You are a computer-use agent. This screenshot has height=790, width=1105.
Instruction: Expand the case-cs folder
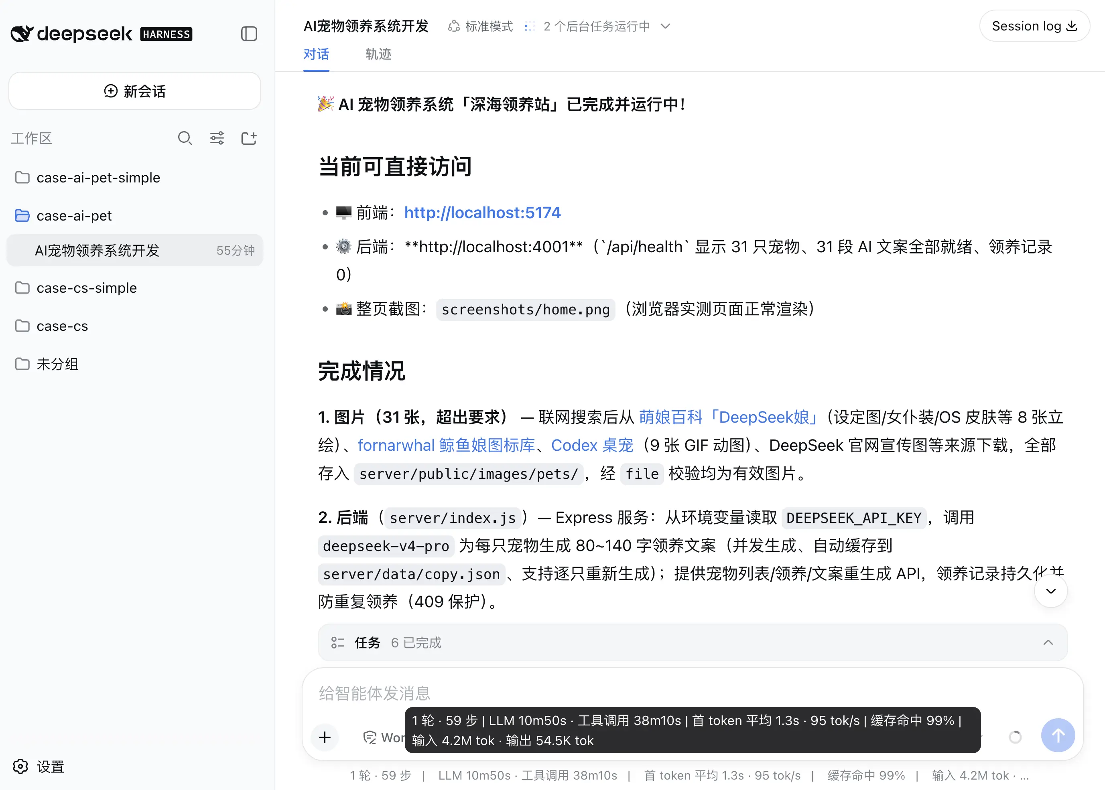tap(135, 326)
